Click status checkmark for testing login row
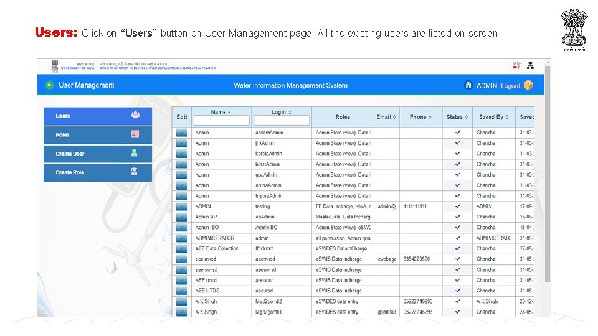This screenshot has width=598, height=336. pos(458,207)
